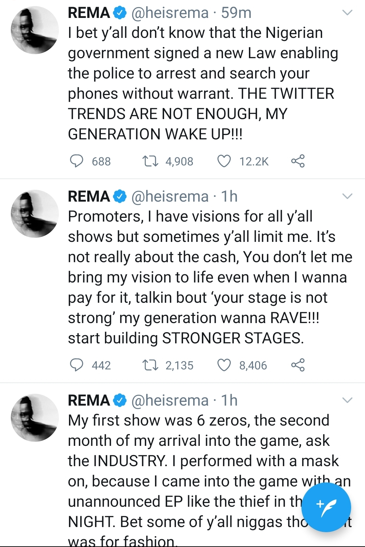The image size is (365, 547).
Task: Tap REMA's profile photo on Promoters tweet
Action: click(x=35, y=213)
